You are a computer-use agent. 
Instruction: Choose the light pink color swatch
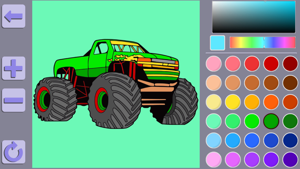point(214,64)
